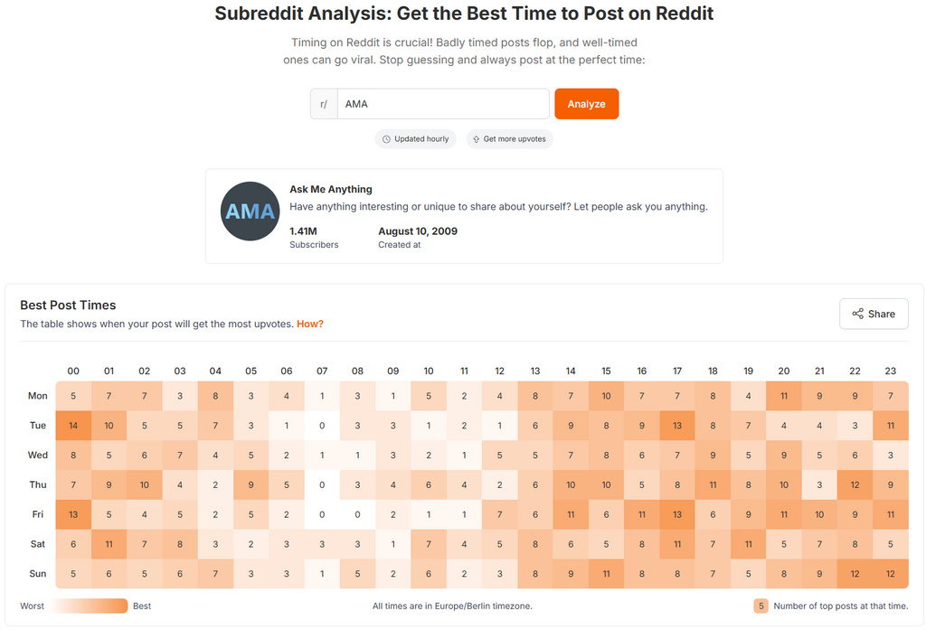Select the Thursday 22 cell showing 12
This screenshot has width=926, height=630.
855,484
